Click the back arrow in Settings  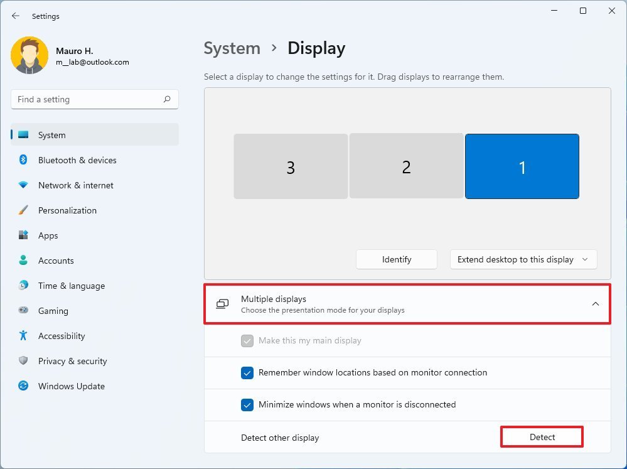click(x=16, y=16)
